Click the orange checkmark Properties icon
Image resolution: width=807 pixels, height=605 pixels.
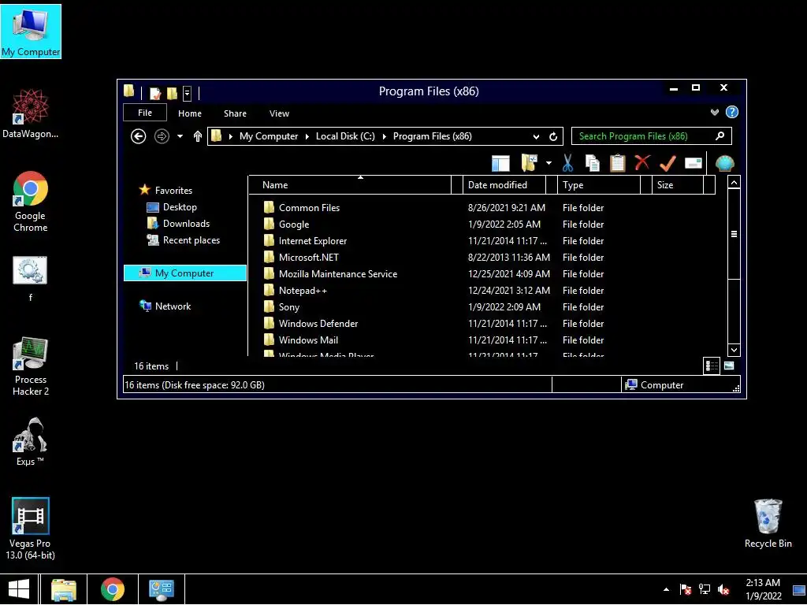[x=668, y=163]
